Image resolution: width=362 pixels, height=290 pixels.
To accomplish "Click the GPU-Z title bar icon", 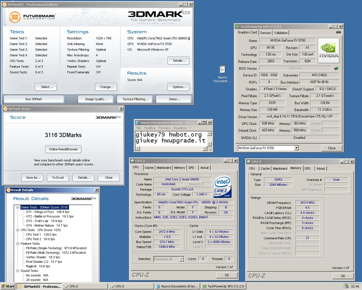I will point(237,27).
